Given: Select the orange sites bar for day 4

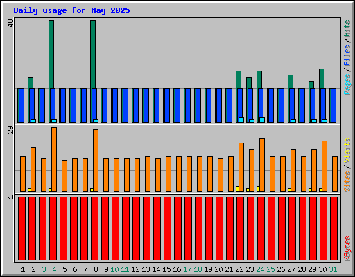Looking at the screenshot, I should [54, 159].
